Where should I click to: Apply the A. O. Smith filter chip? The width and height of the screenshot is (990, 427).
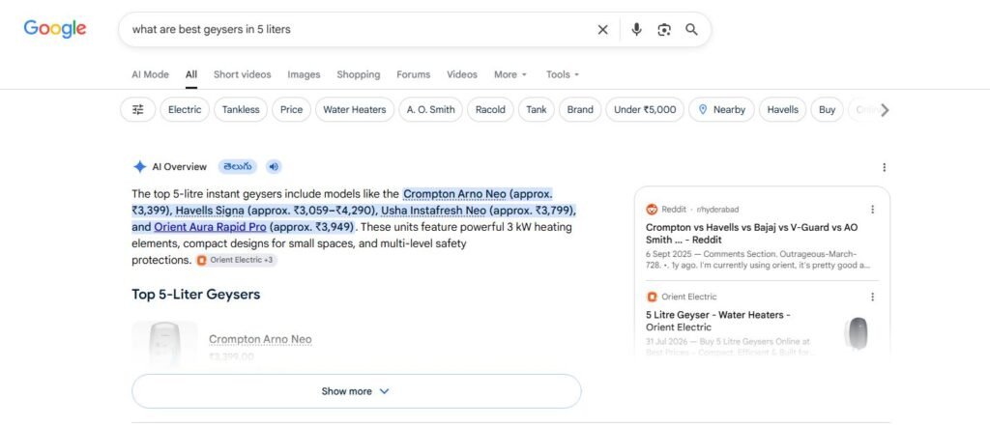(430, 110)
